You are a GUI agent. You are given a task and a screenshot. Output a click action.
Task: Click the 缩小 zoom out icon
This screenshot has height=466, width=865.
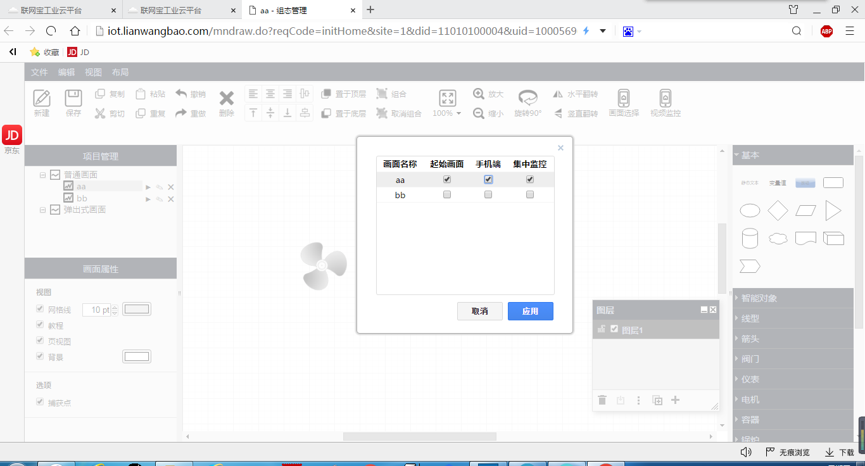479,113
